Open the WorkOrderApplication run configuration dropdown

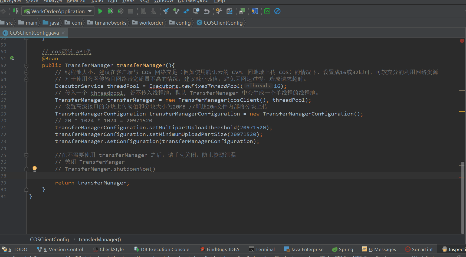point(58,11)
